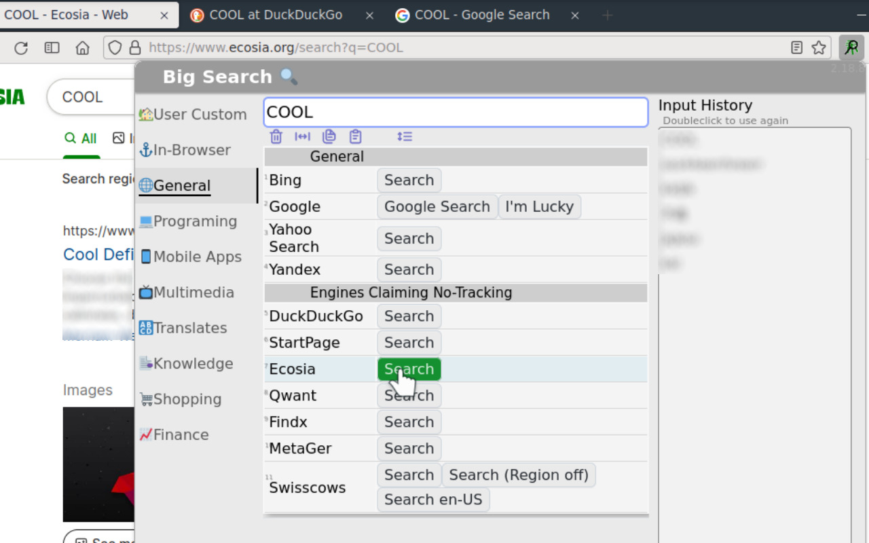Click Search button for DuckDuckGo
Screen dimensions: 869x543
click(x=409, y=316)
